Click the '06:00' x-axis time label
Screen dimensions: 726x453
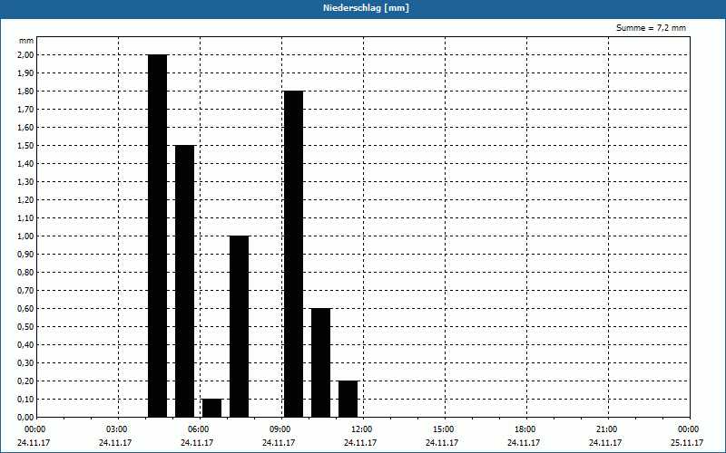point(198,429)
